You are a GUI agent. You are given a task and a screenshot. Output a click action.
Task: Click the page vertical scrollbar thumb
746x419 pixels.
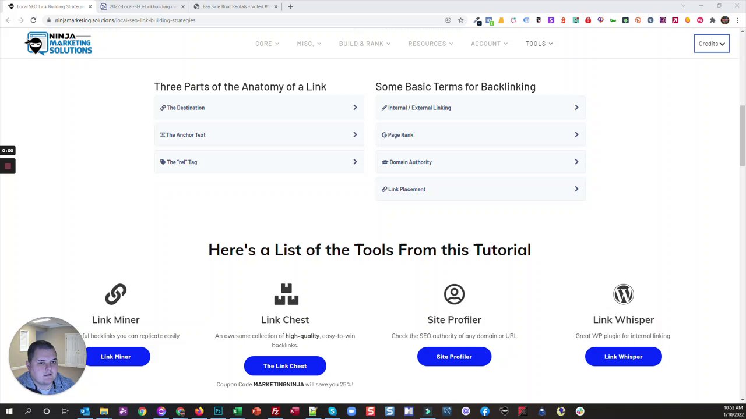(742, 136)
